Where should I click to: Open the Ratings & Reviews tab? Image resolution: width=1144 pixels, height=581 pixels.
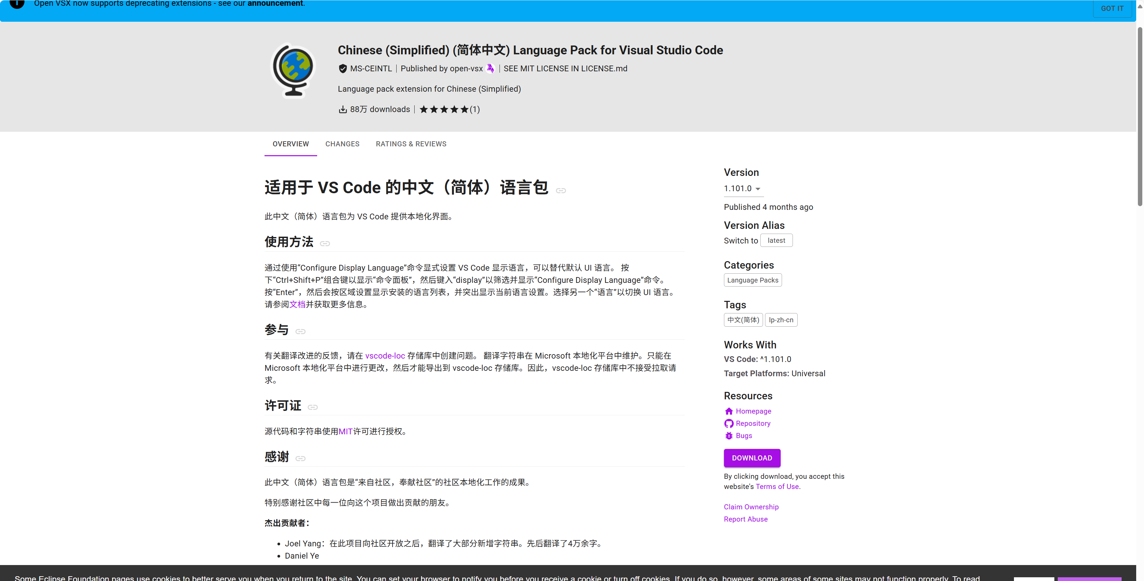[411, 144]
